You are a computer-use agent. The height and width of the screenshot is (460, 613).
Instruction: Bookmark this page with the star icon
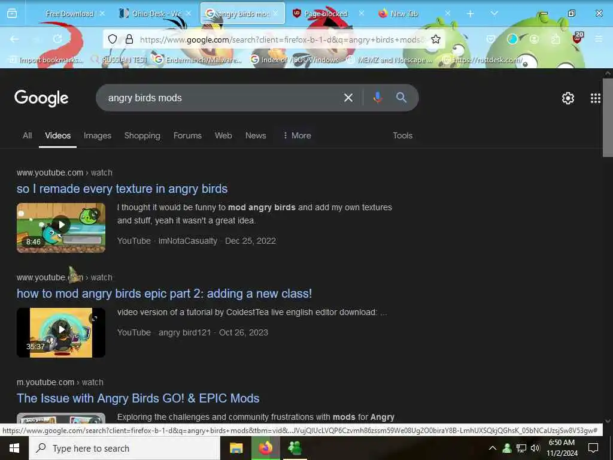(x=436, y=39)
